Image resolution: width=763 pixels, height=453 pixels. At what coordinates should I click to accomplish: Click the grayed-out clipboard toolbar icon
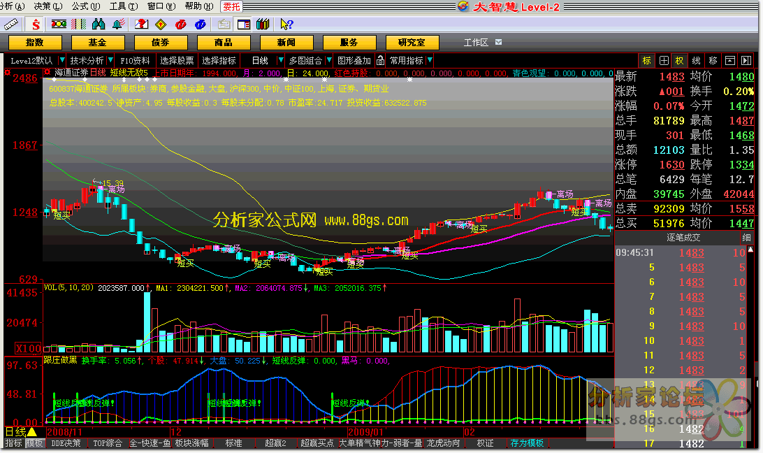coord(224,24)
